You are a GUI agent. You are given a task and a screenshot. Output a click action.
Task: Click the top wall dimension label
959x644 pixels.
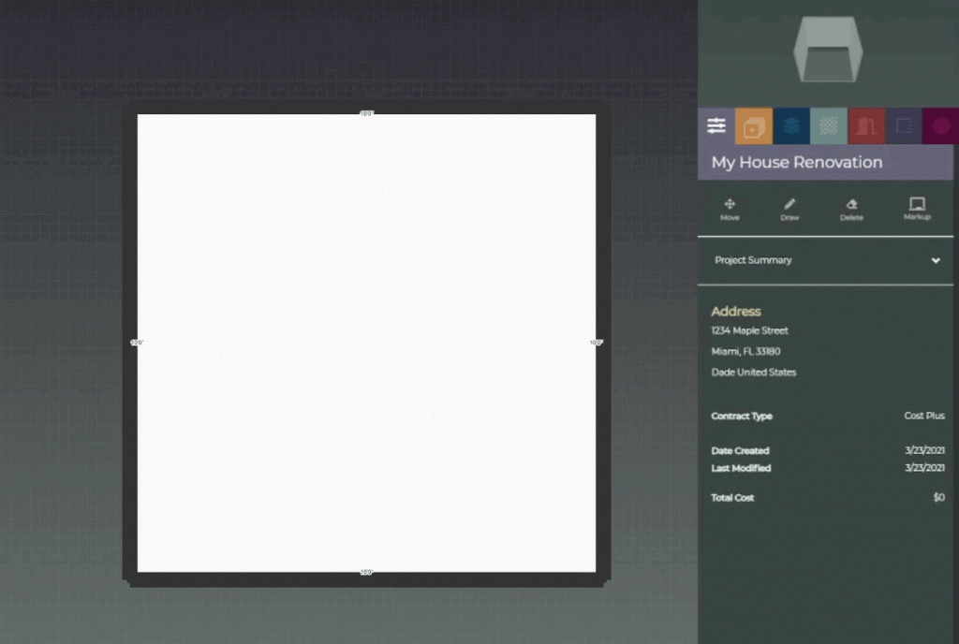(367, 113)
